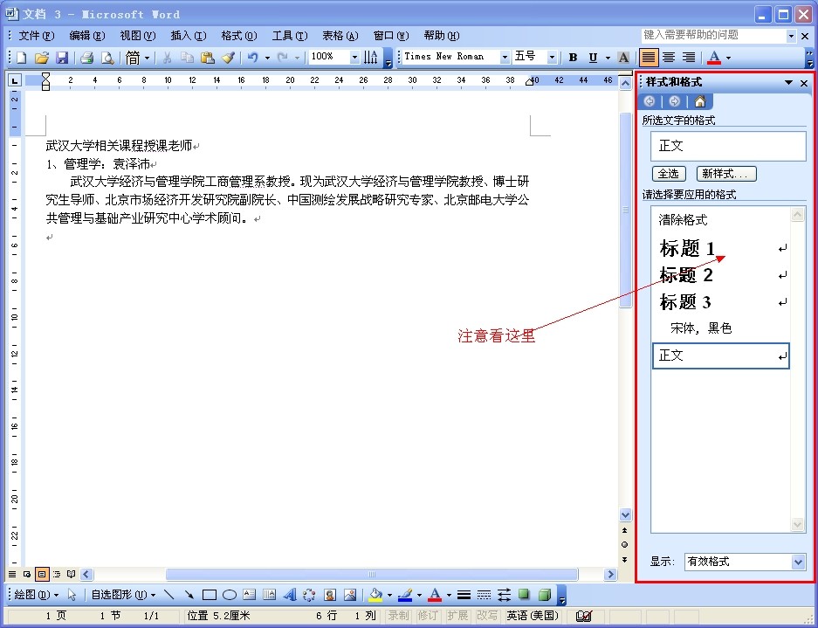Open Arrow Style options
This screenshot has width=818, height=628.
tap(504, 595)
